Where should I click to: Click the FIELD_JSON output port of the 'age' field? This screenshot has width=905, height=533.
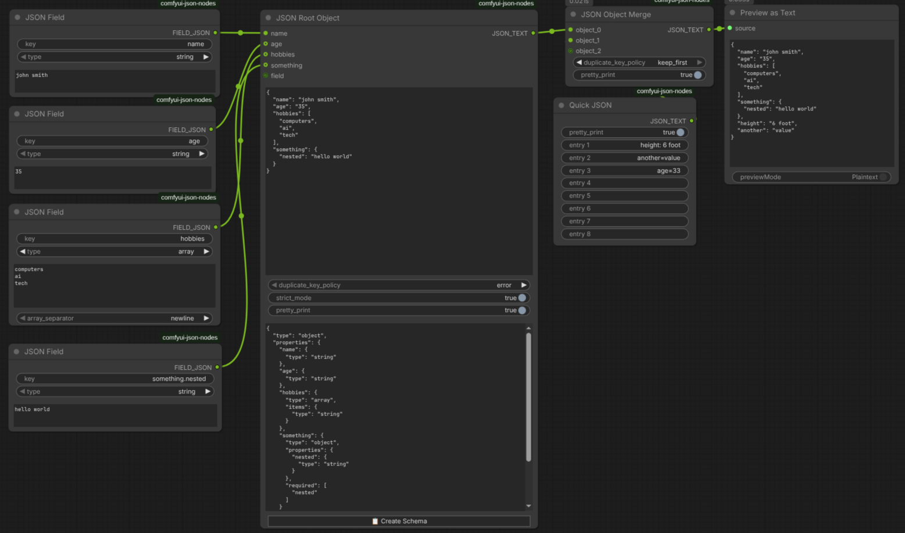coord(211,130)
